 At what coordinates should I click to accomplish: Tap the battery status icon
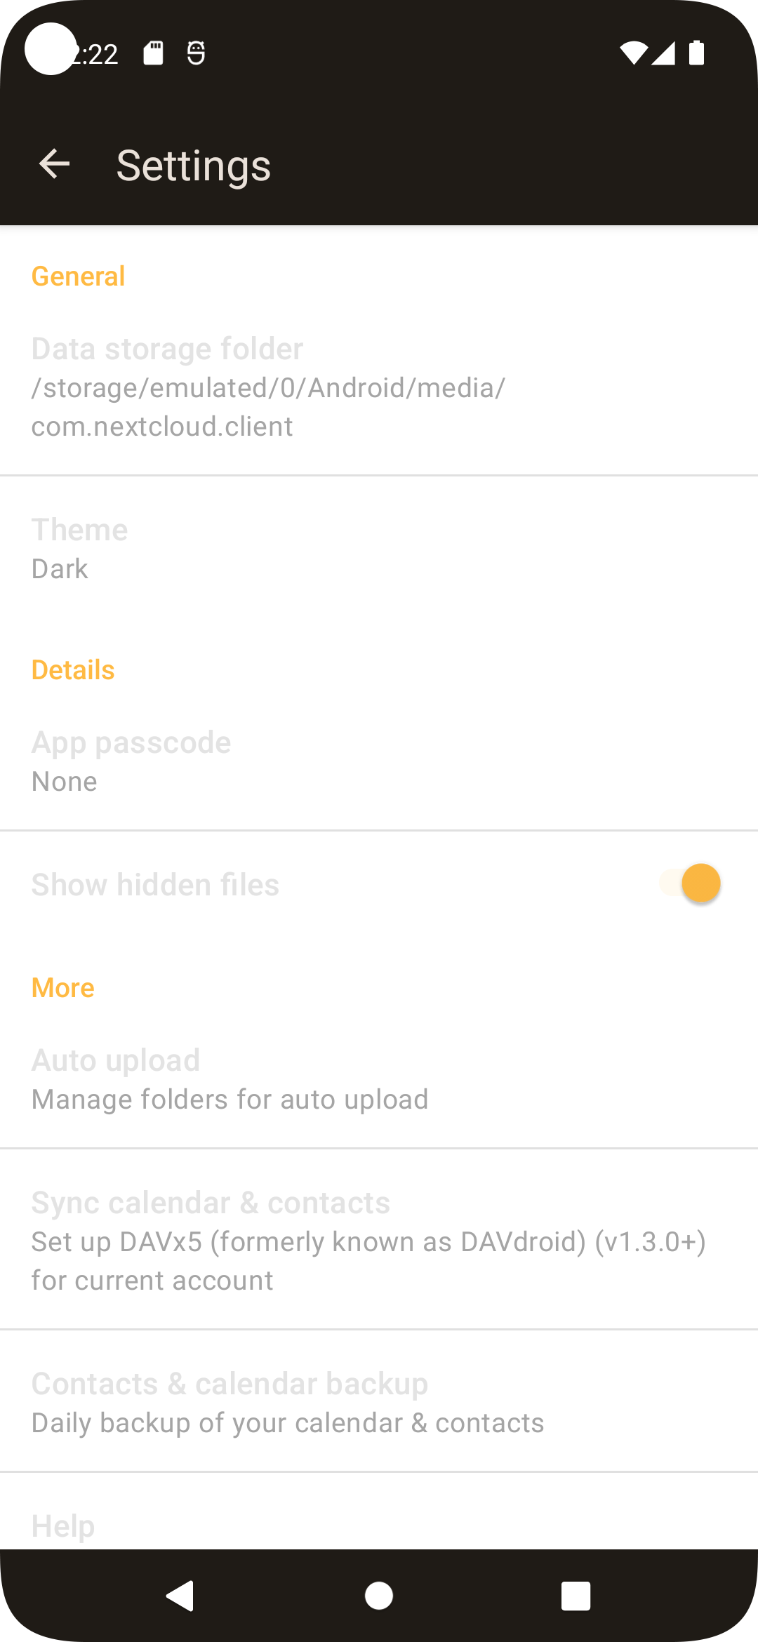[696, 51]
